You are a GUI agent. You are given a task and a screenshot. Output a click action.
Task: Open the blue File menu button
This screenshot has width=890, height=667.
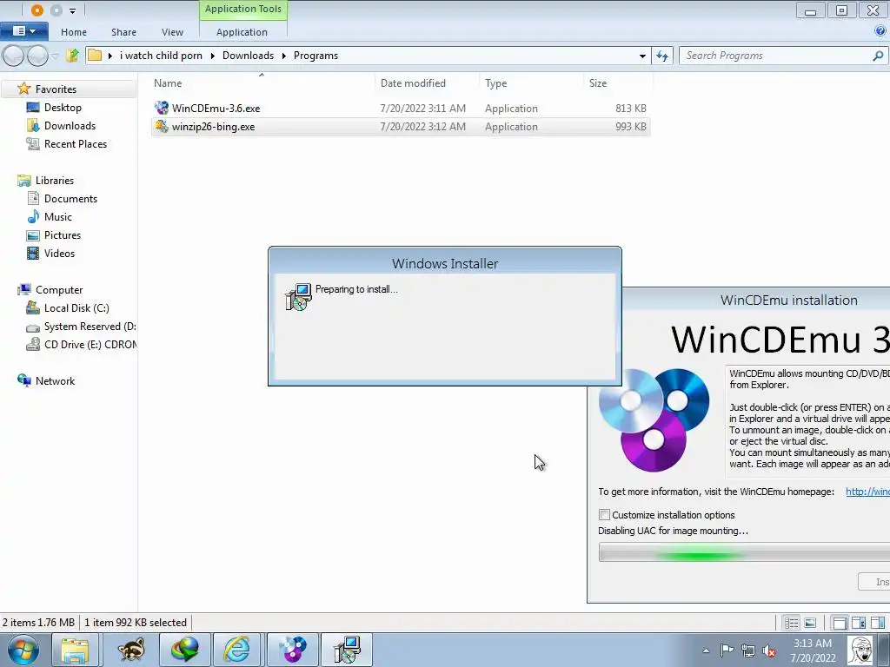tap(23, 31)
